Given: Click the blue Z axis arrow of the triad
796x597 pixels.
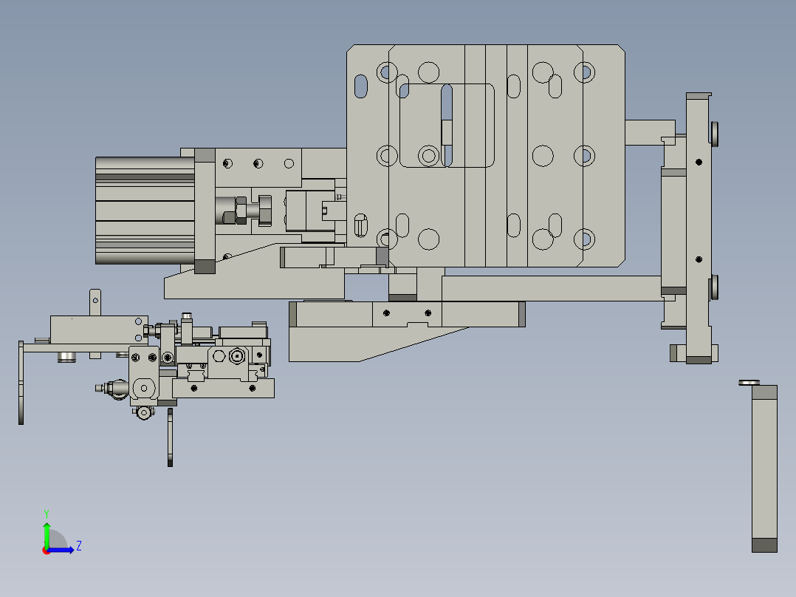Looking at the screenshot, I should click(x=62, y=550).
